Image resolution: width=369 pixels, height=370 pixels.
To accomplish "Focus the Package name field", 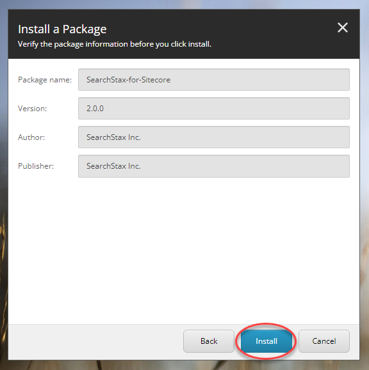I will click(x=214, y=79).
